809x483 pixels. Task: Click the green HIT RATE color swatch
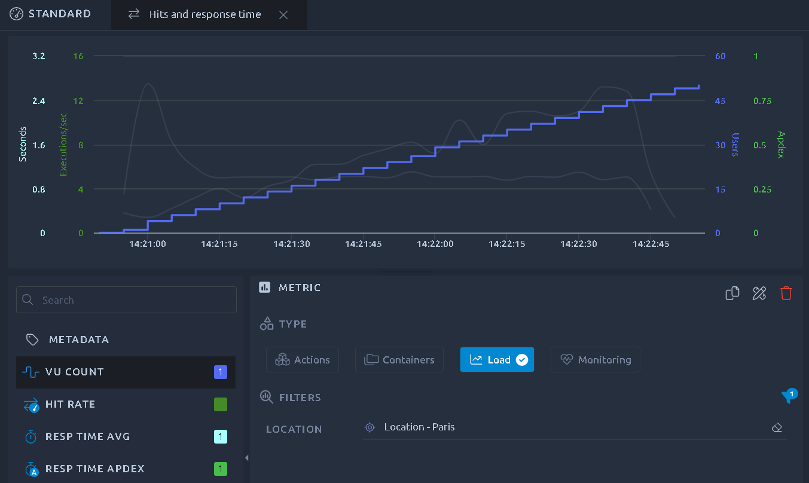[221, 405]
